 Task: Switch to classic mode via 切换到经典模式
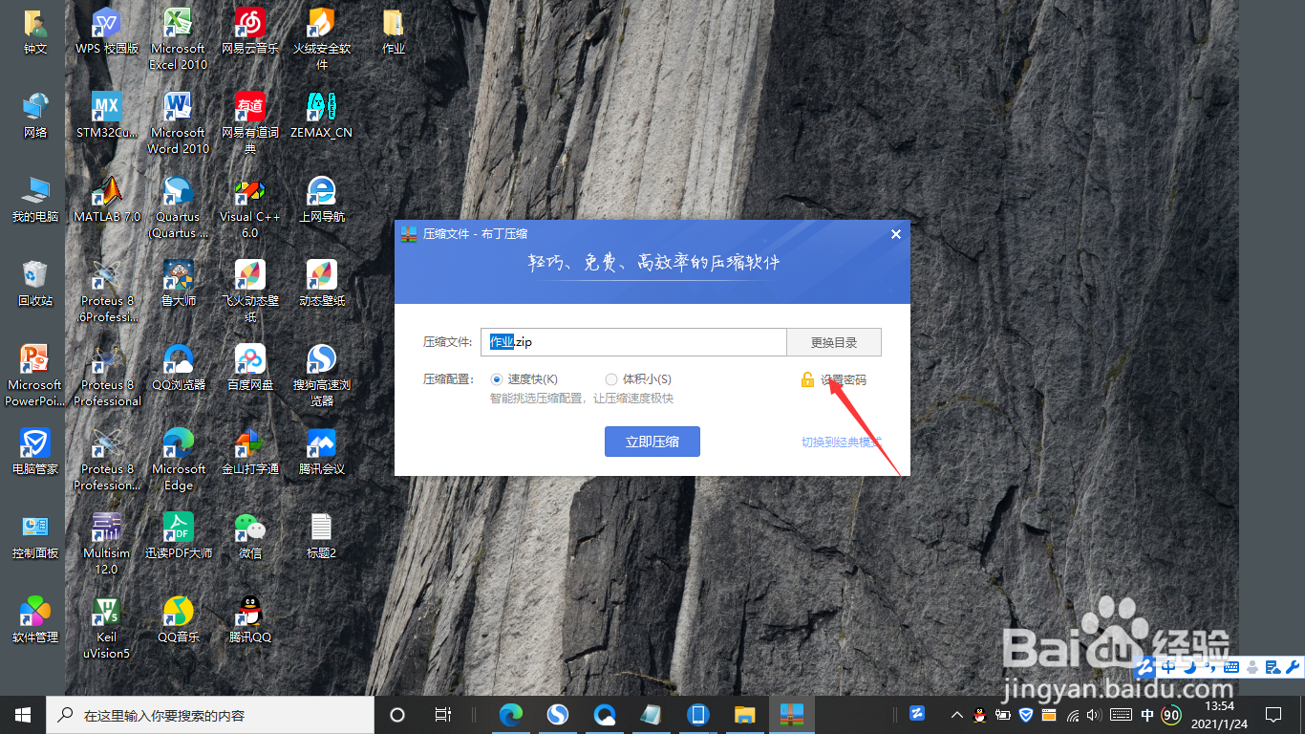tap(842, 443)
